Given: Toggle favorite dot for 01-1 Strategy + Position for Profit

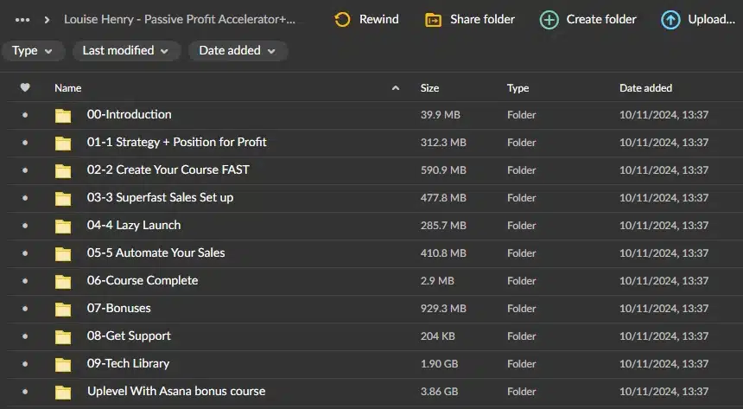Looking at the screenshot, I should [25, 143].
